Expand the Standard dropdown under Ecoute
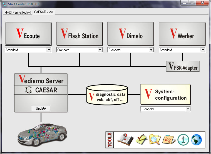Viewport: 211px width, 154px height. point(49,50)
